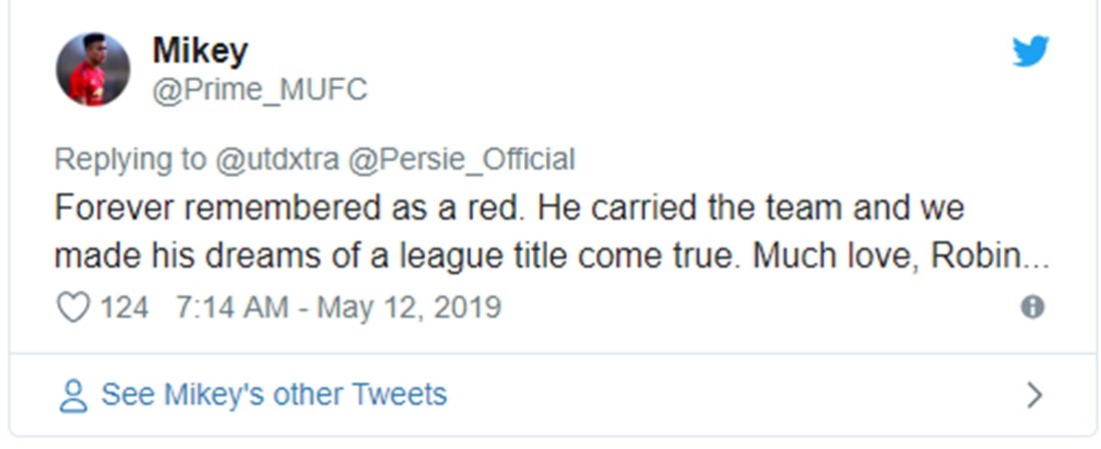1101x449 pixels.
Task: Click the display name Mikey
Action: pyautogui.click(x=200, y=50)
